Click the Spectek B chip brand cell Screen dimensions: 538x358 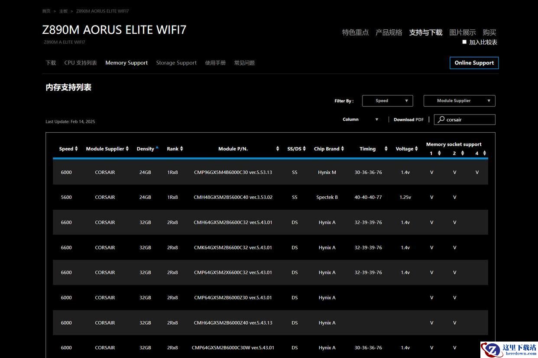click(327, 197)
